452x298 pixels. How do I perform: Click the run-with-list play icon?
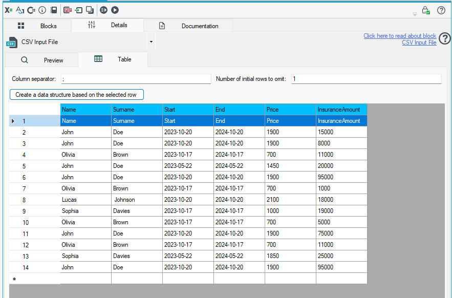[x=103, y=10]
